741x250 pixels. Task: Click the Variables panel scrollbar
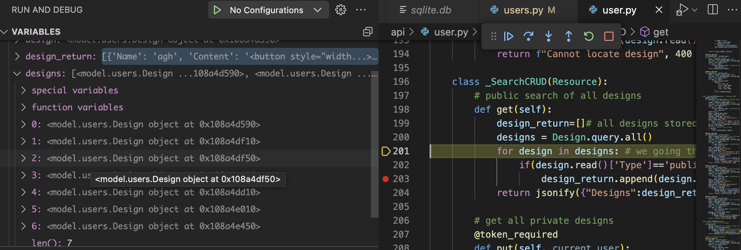click(374, 144)
